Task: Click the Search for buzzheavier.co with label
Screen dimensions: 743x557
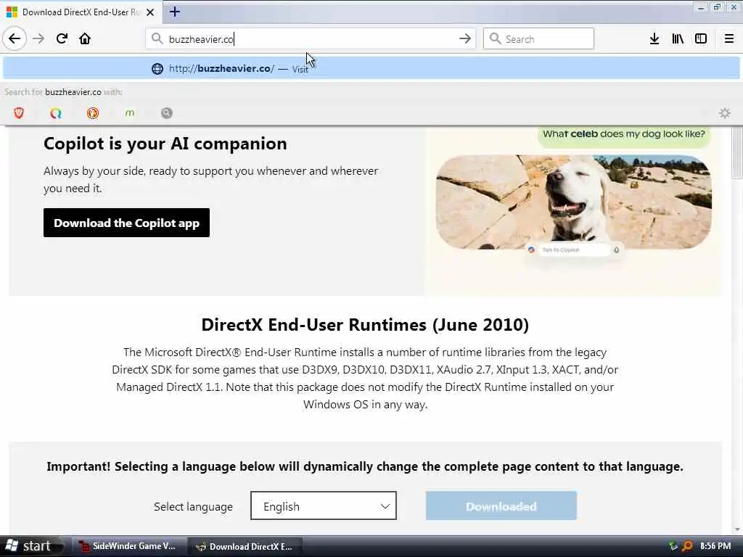Action: coord(63,92)
